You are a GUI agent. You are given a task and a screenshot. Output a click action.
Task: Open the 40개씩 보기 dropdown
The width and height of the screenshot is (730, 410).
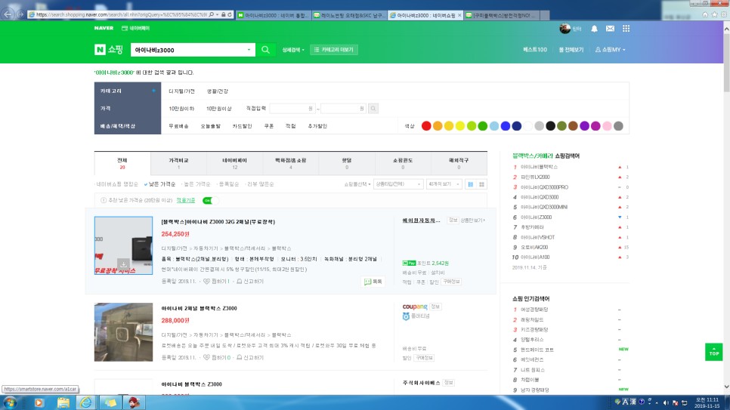pyautogui.click(x=444, y=184)
